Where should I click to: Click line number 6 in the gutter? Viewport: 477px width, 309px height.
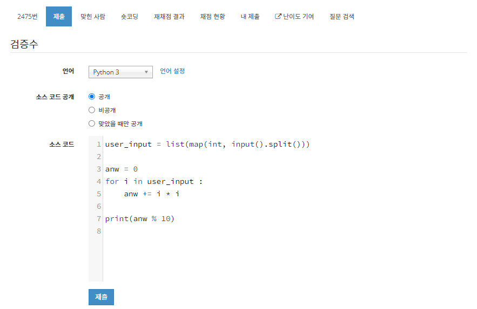pyautogui.click(x=99, y=206)
